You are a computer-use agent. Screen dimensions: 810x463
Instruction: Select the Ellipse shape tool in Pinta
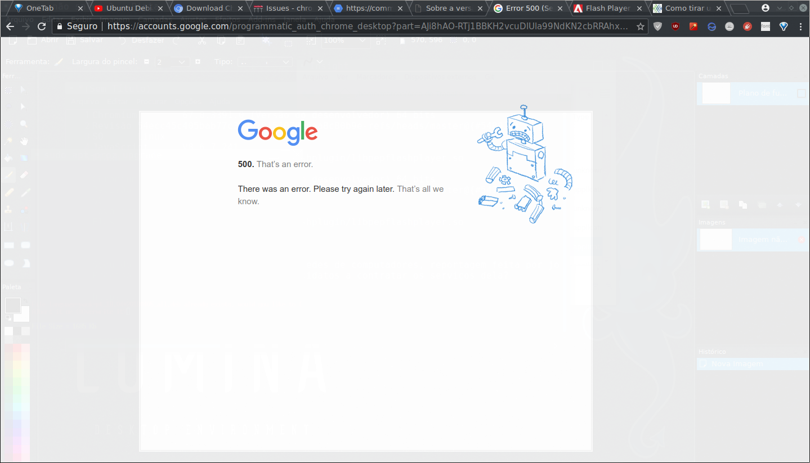click(8, 263)
